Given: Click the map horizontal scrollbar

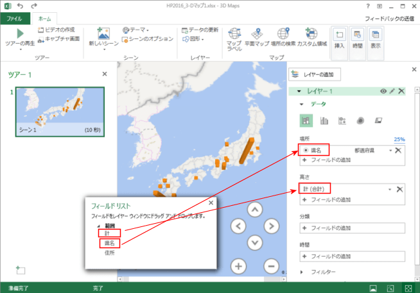Looking at the screenshot, I should point(202,279).
